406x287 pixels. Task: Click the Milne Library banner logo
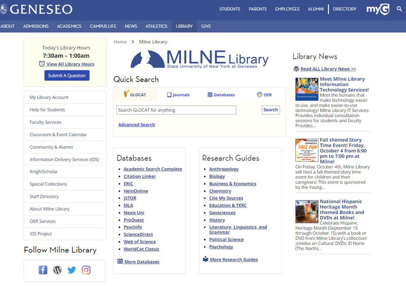point(199,59)
